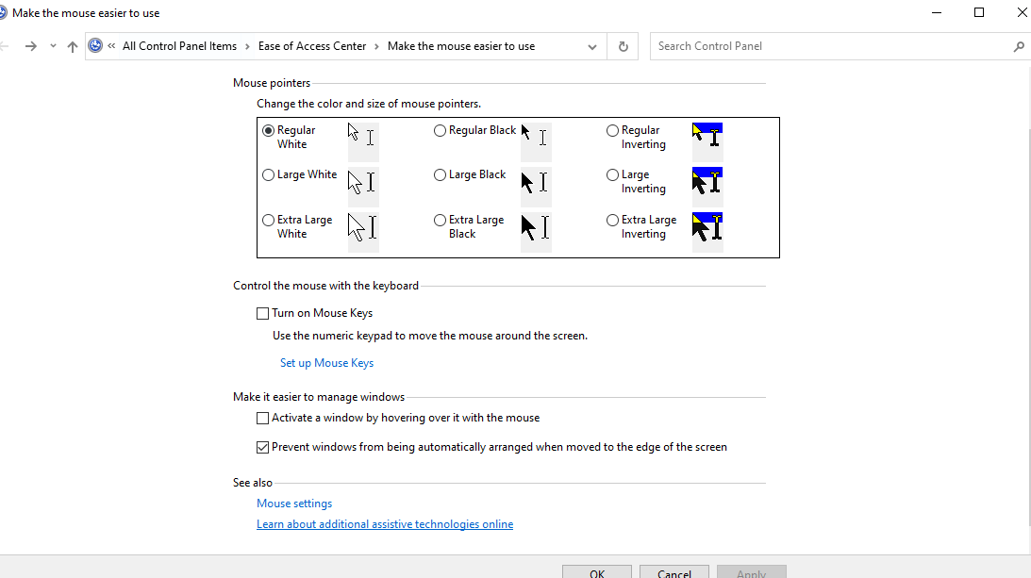Open the Set up Mouse Keys link

click(326, 363)
